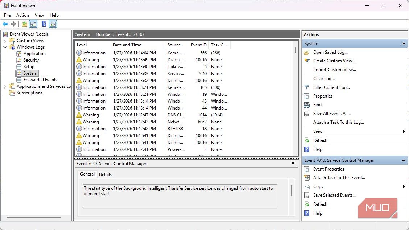The image size is (409, 230).
Task: Click the Create Custom View funnel icon
Action: click(307, 61)
